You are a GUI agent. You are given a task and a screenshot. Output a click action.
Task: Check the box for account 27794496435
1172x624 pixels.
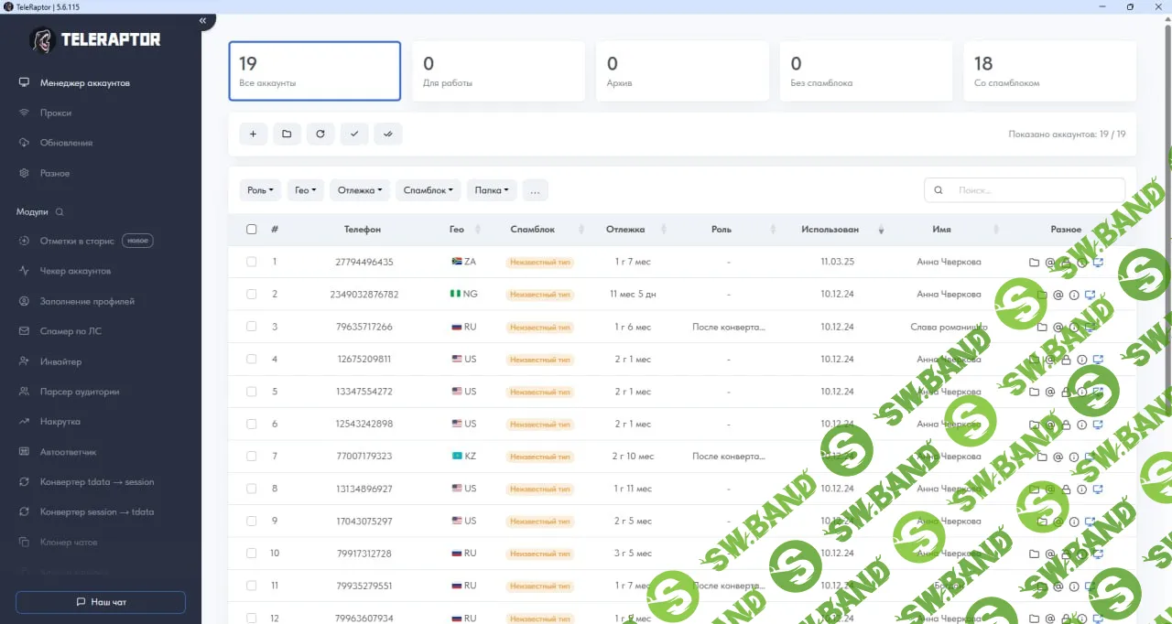click(x=252, y=262)
